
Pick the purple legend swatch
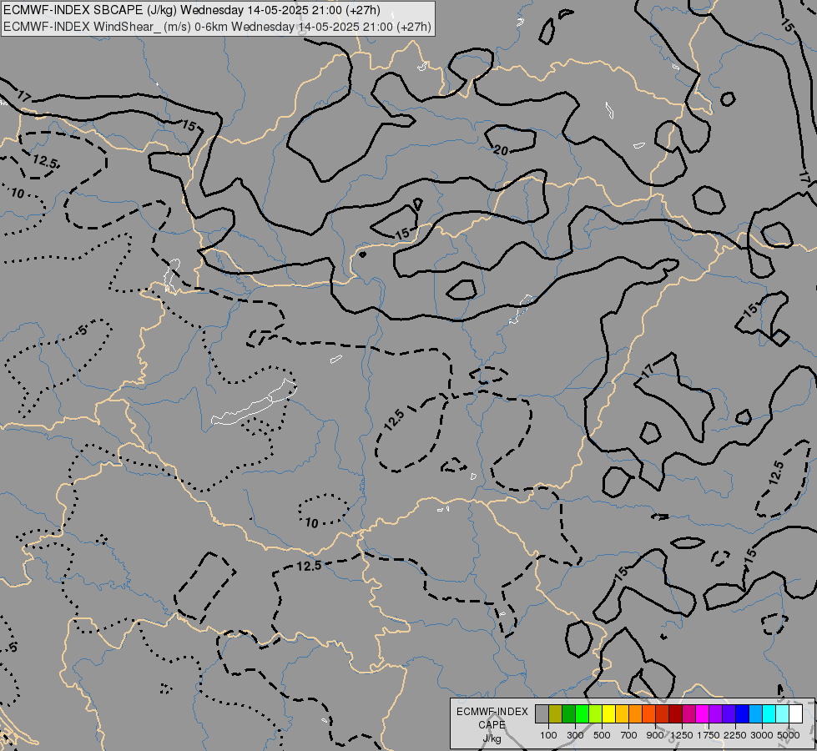716,714
